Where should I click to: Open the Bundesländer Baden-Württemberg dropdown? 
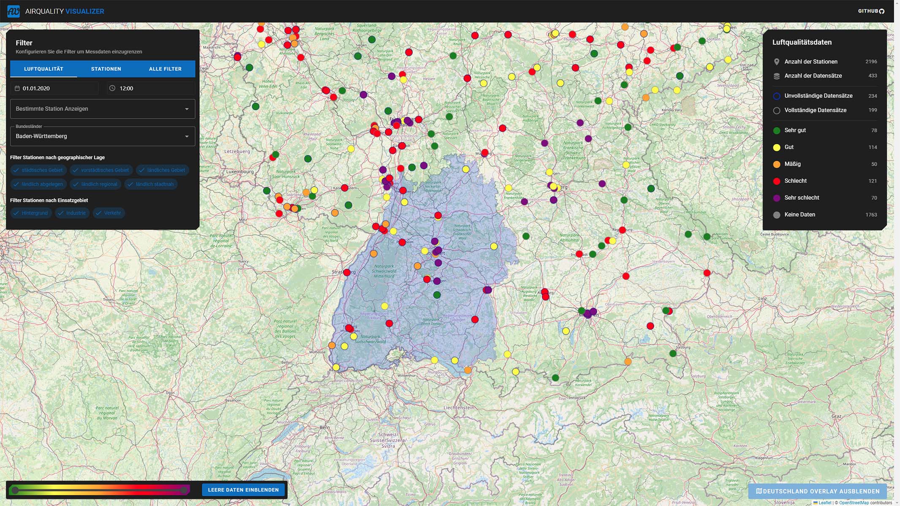(x=102, y=136)
